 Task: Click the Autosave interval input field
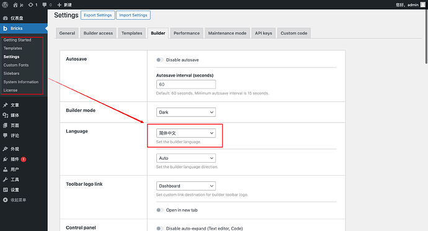[x=186, y=84]
